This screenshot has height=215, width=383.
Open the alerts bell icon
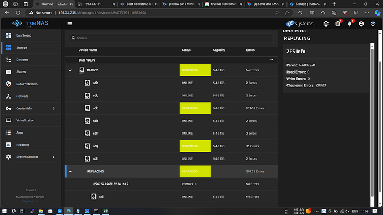[x=350, y=24]
